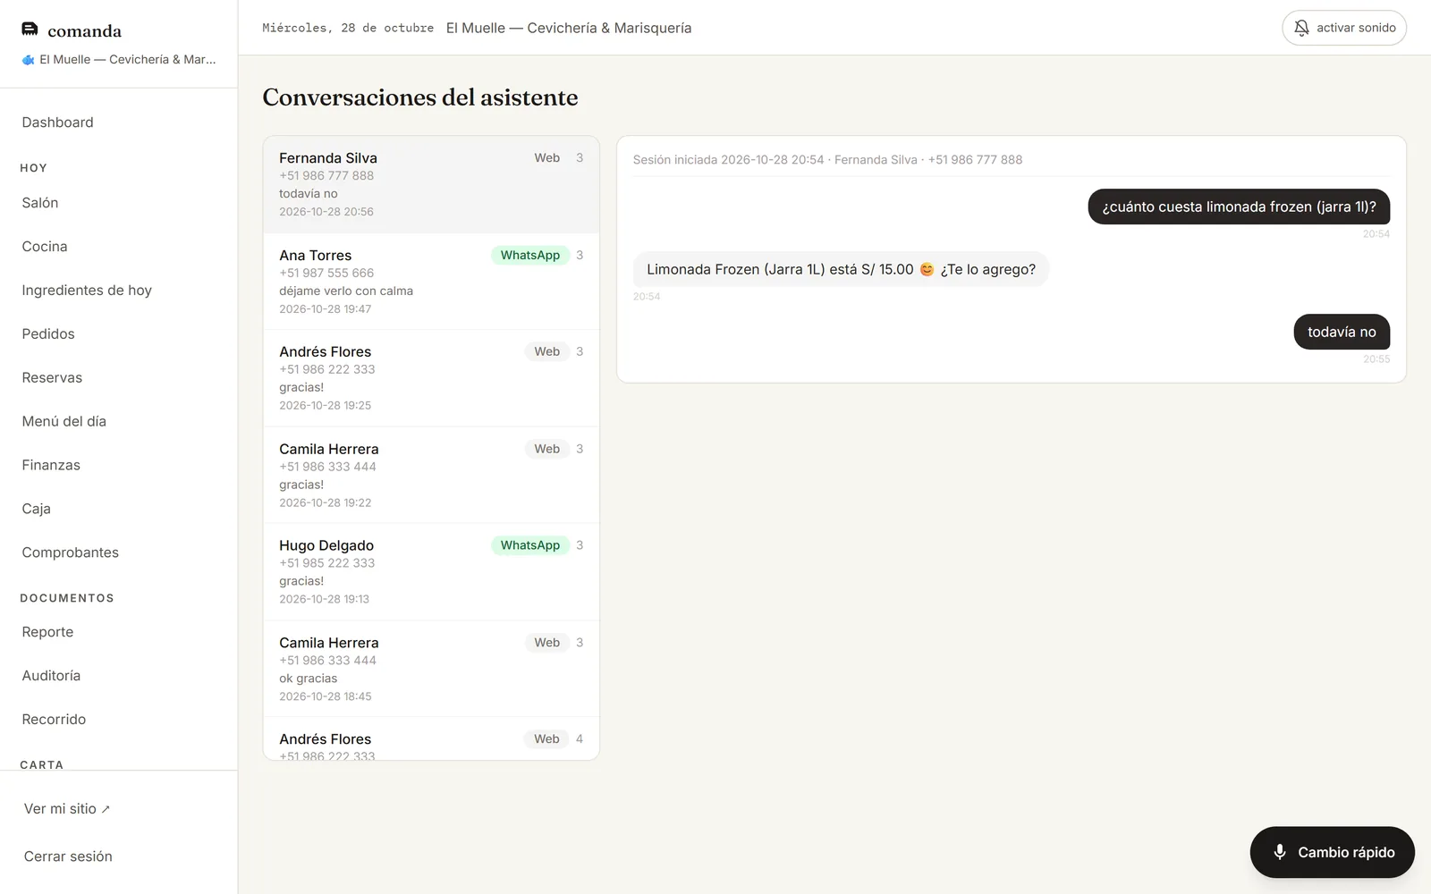Open Pedidos from sidebar
The image size is (1431, 894).
48,334
